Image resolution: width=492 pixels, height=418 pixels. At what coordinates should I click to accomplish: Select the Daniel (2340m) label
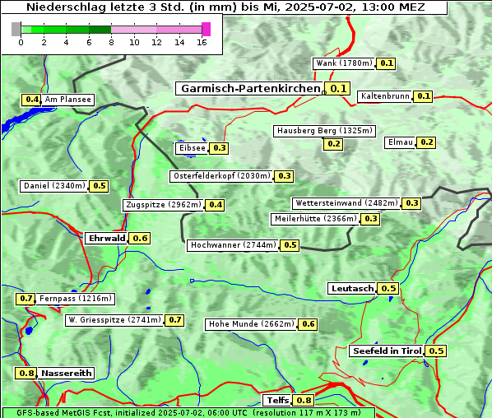(x=54, y=186)
